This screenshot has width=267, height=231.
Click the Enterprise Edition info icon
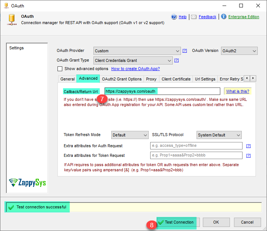(224, 17)
